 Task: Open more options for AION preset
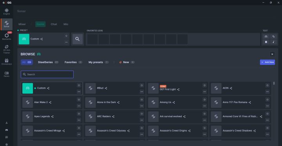coord(268,92)
